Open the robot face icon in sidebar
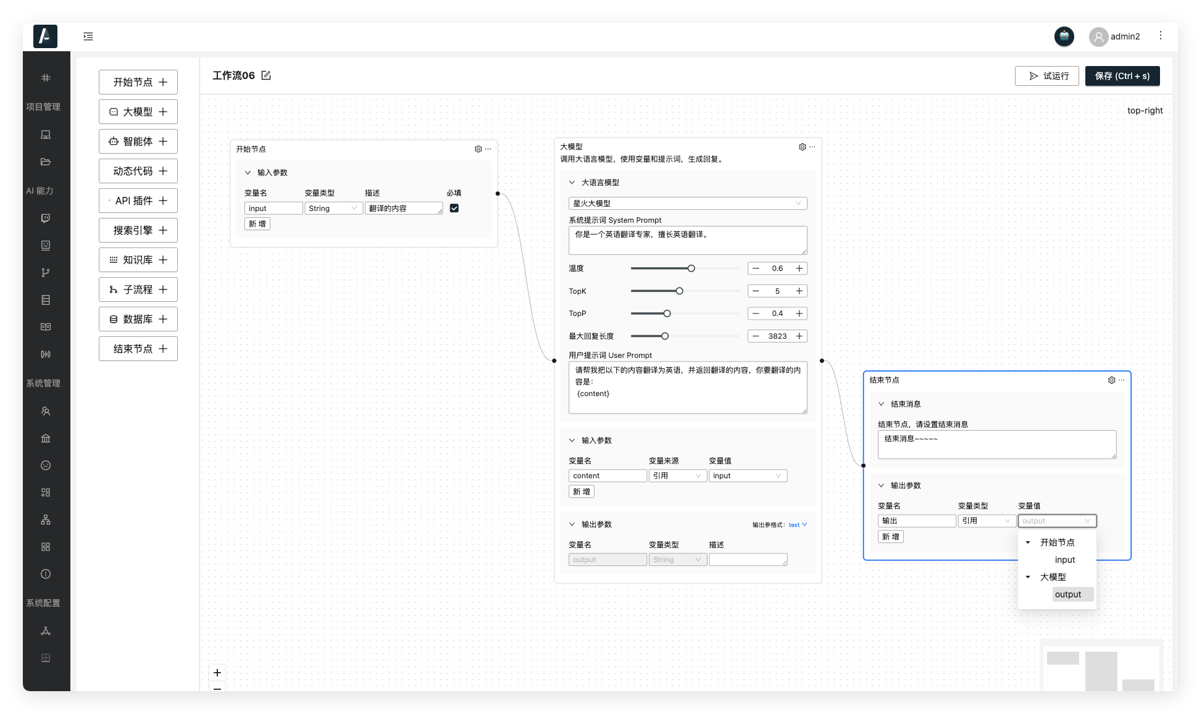 pyautogui.click(x=46, y=246)
